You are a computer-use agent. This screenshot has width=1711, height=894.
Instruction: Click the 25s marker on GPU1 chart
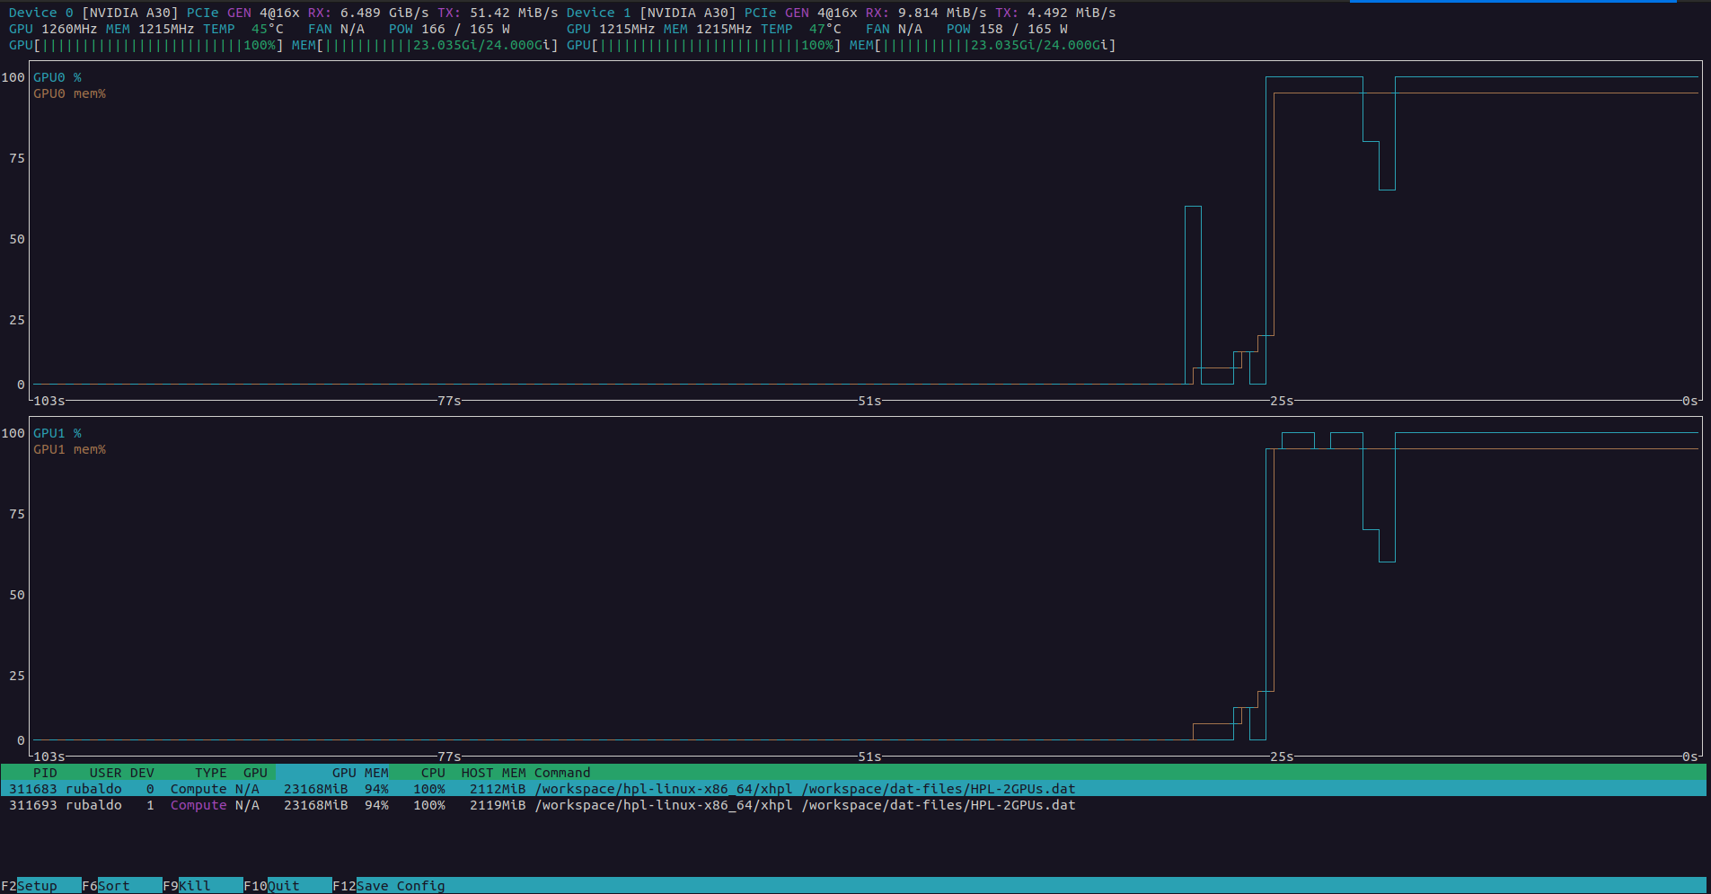pos(1282,757)
